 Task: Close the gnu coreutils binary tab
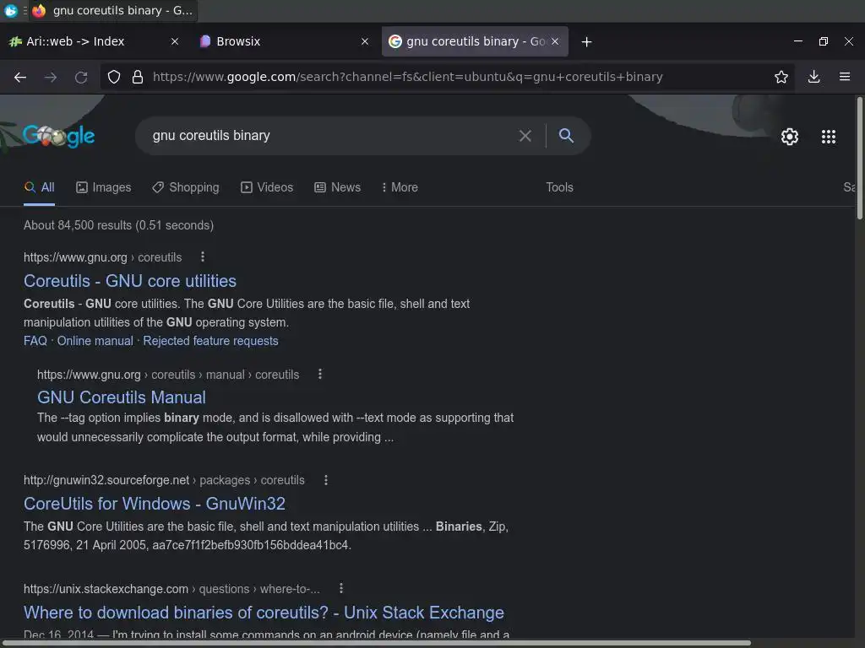click(555, 41)
